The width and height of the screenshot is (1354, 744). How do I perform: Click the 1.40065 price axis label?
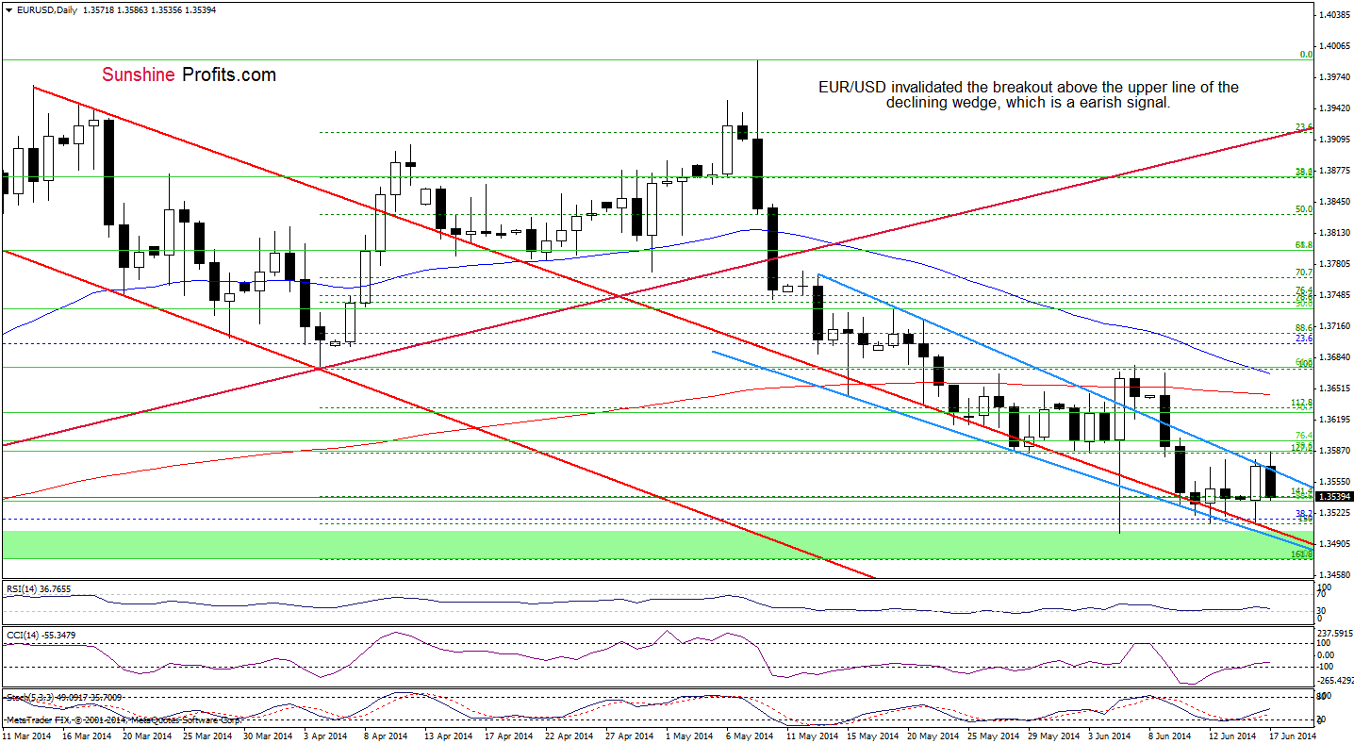(1335, 46)
